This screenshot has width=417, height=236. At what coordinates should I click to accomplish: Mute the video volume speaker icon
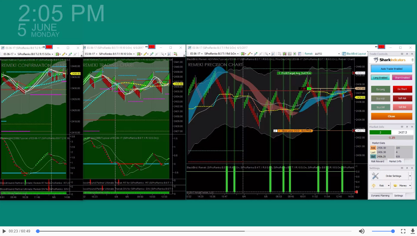[362, 231]
